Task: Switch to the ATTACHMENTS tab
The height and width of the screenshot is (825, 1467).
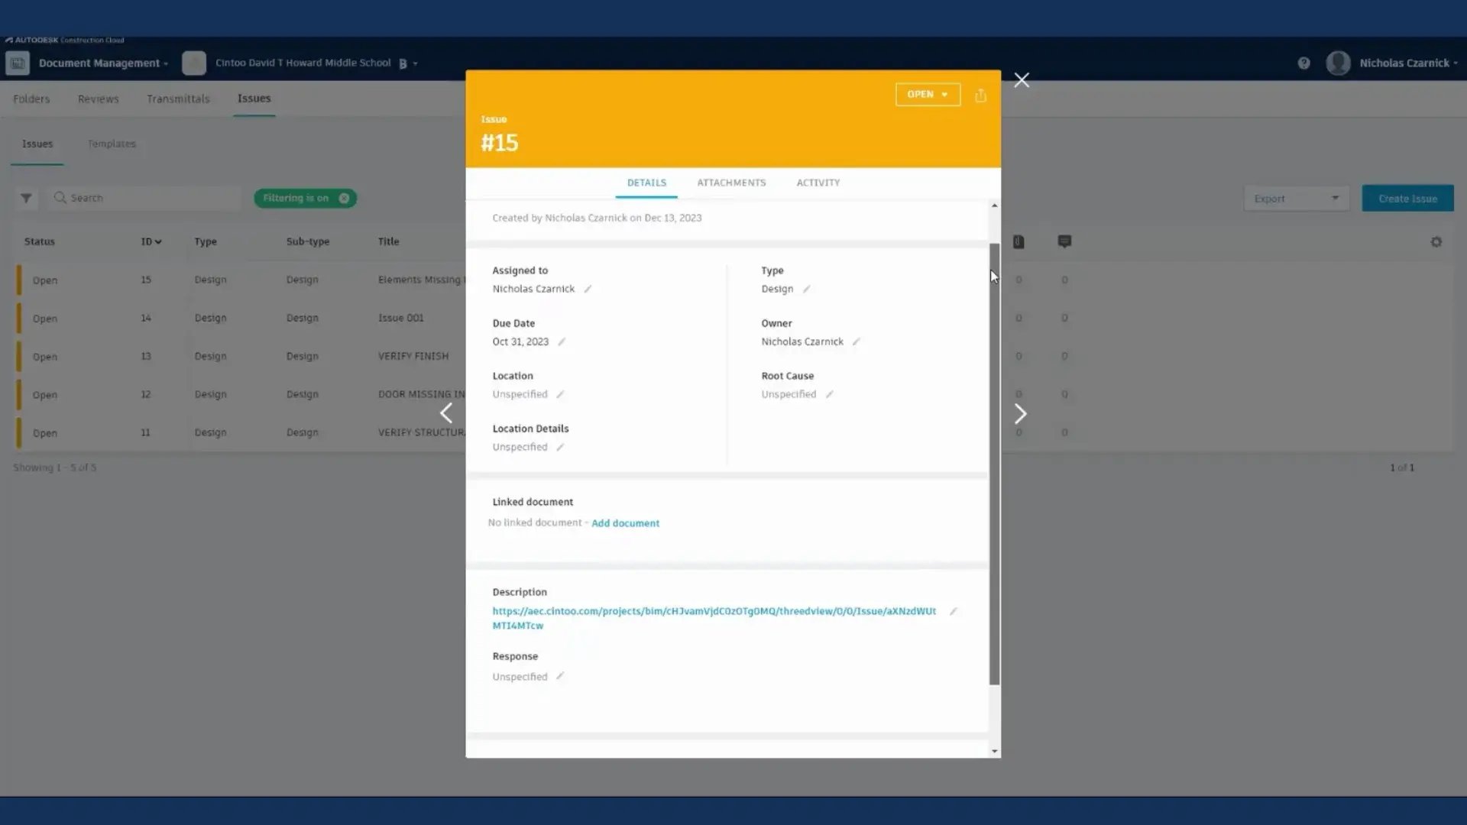Action: tap(730, 183)
